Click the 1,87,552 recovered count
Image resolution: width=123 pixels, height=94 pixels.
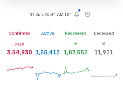[x=76, y=52]
